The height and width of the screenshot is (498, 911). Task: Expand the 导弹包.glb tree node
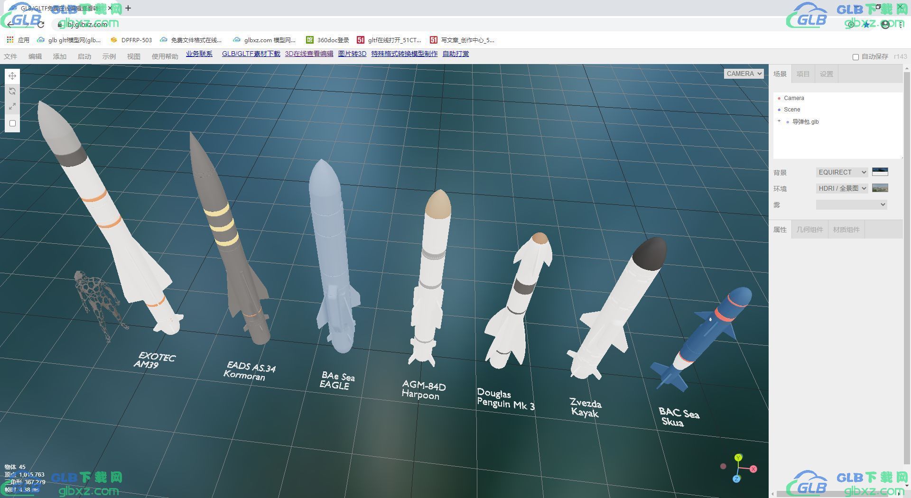click(779, 121)
